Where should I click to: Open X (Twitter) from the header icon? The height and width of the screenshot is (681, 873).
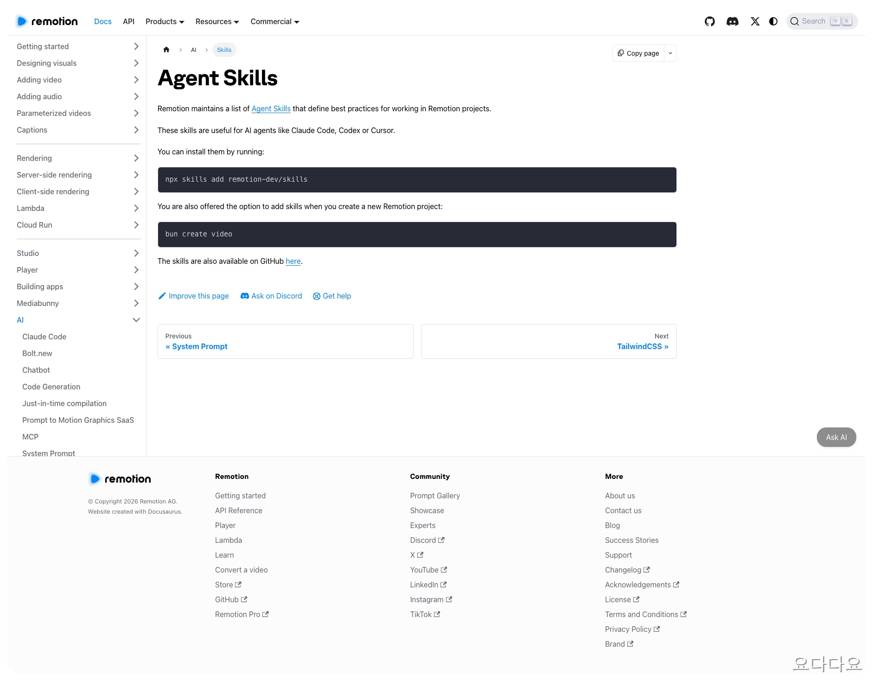[755, 21]
